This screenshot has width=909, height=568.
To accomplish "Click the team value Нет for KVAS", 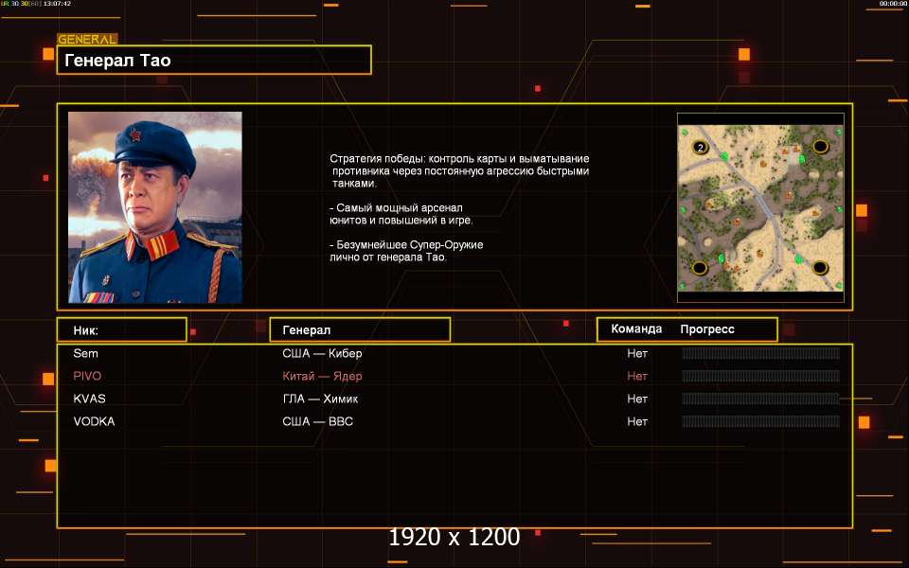I will tap(637, 399).
